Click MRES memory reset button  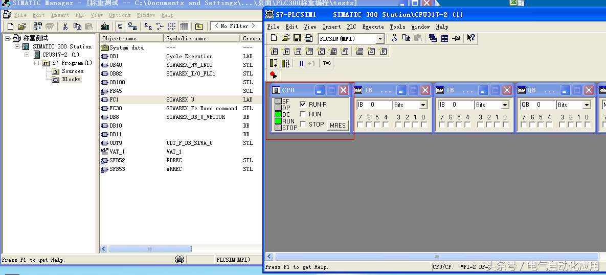coord(338,126)
